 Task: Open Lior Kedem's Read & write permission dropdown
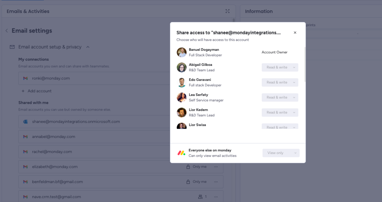click(280, 112)
